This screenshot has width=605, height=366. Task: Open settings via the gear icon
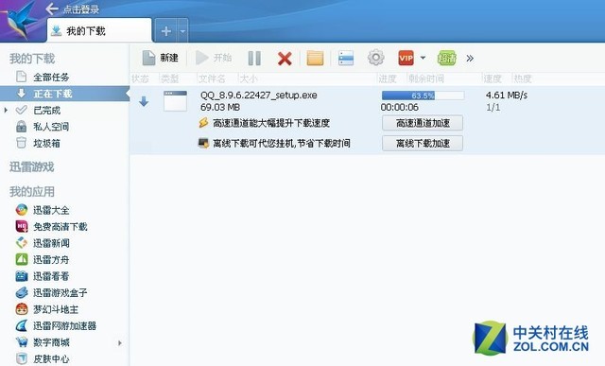376,58
